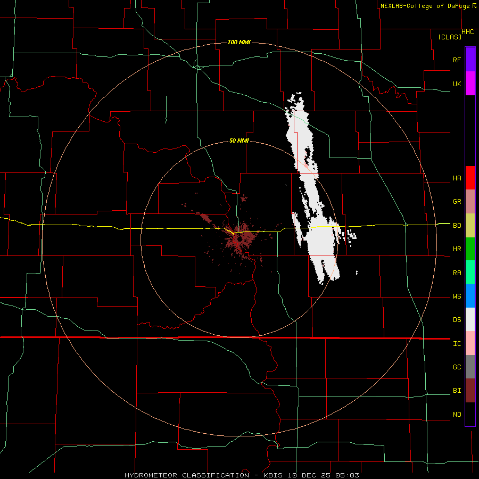
Task: Click the IC pink legend swatch
Action: coord(470,343)
